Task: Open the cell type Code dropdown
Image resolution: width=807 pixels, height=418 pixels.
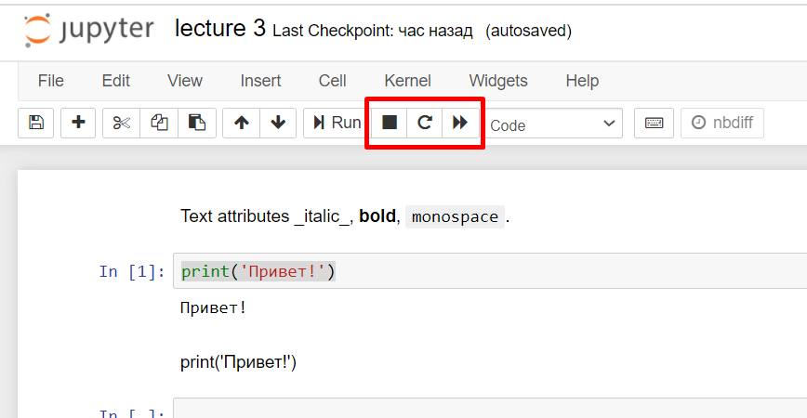Action: click(554, 124)
